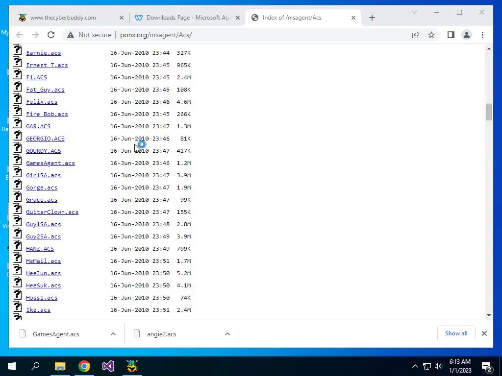
Task: Reload the ponx.org page
Action: [51, 35]
